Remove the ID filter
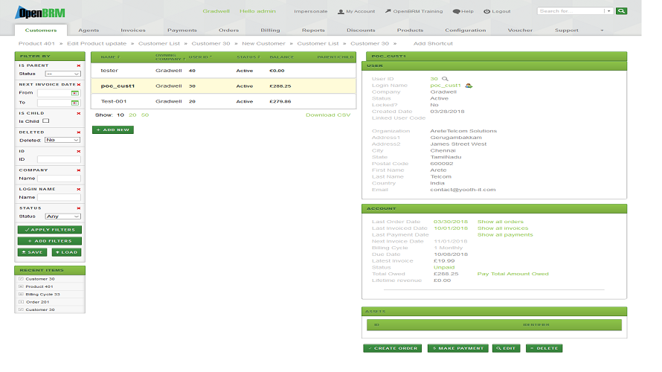 click(79, 152)
